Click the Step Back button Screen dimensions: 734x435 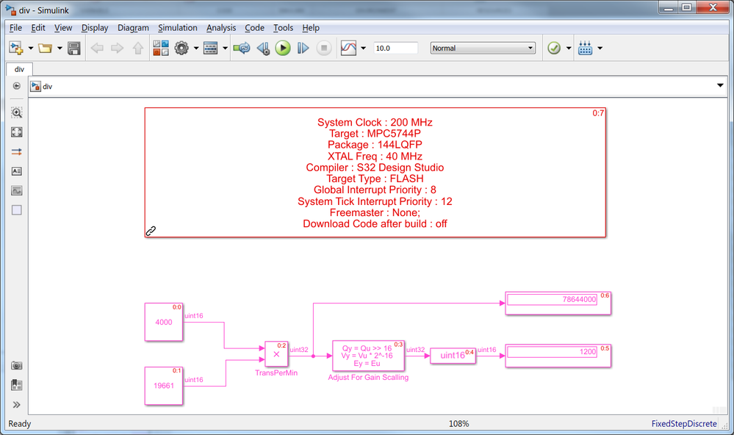(x=263, y=48)
